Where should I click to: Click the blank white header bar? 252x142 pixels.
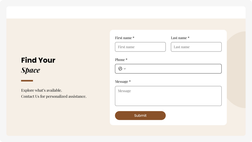pos(126,12)
